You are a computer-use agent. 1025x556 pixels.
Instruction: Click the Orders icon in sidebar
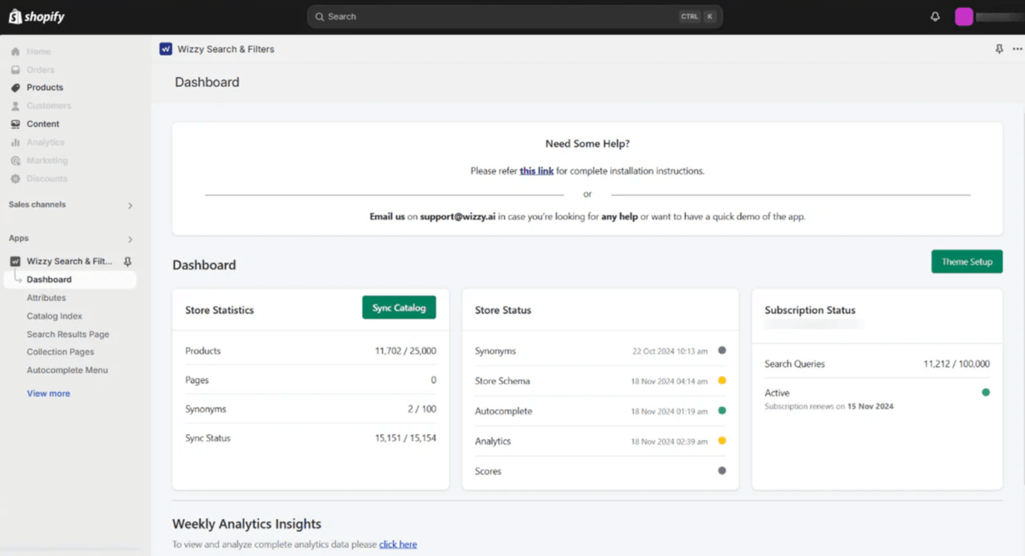15,70
